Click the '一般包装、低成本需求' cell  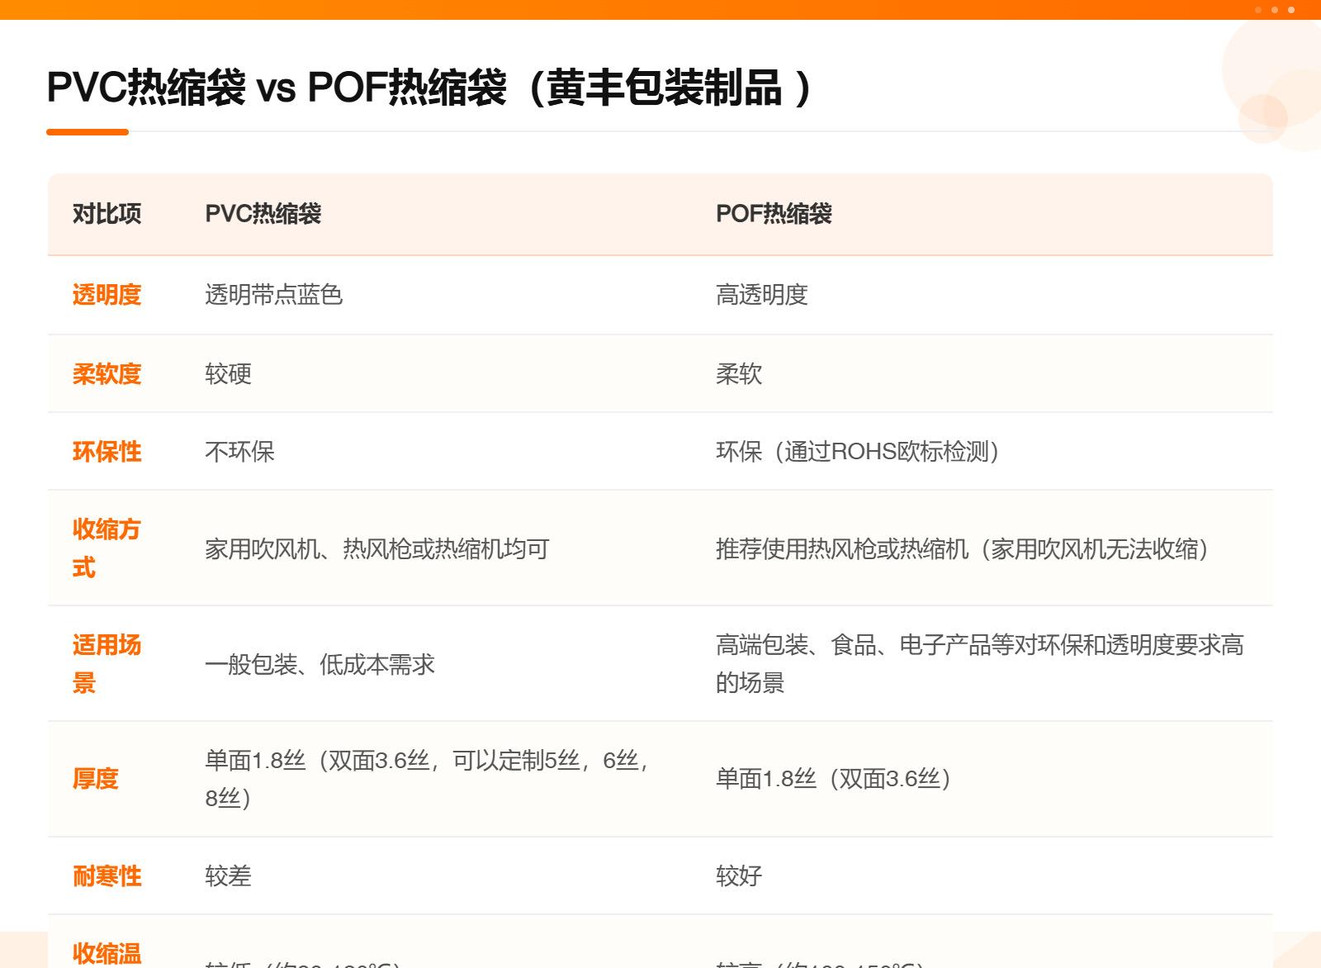click(320, 665)
